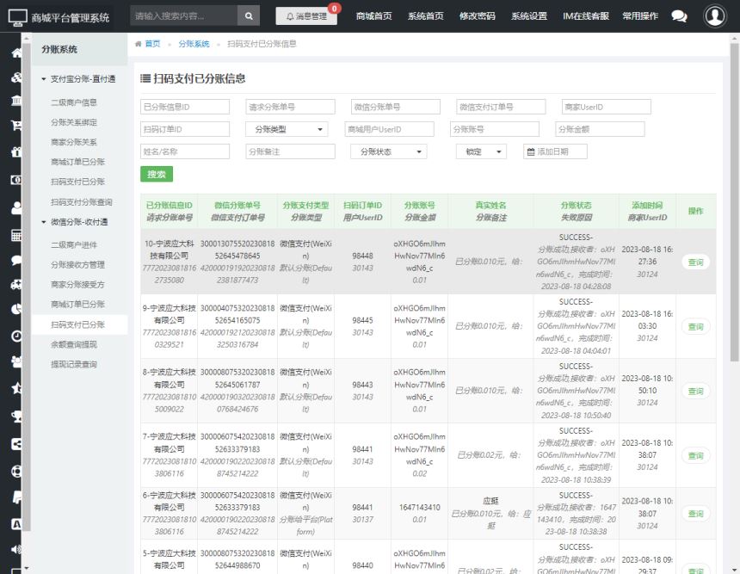This screenshot has height=574, width=740.
Task: Open 系统首页 in the top menu
Action: point(426,16)
